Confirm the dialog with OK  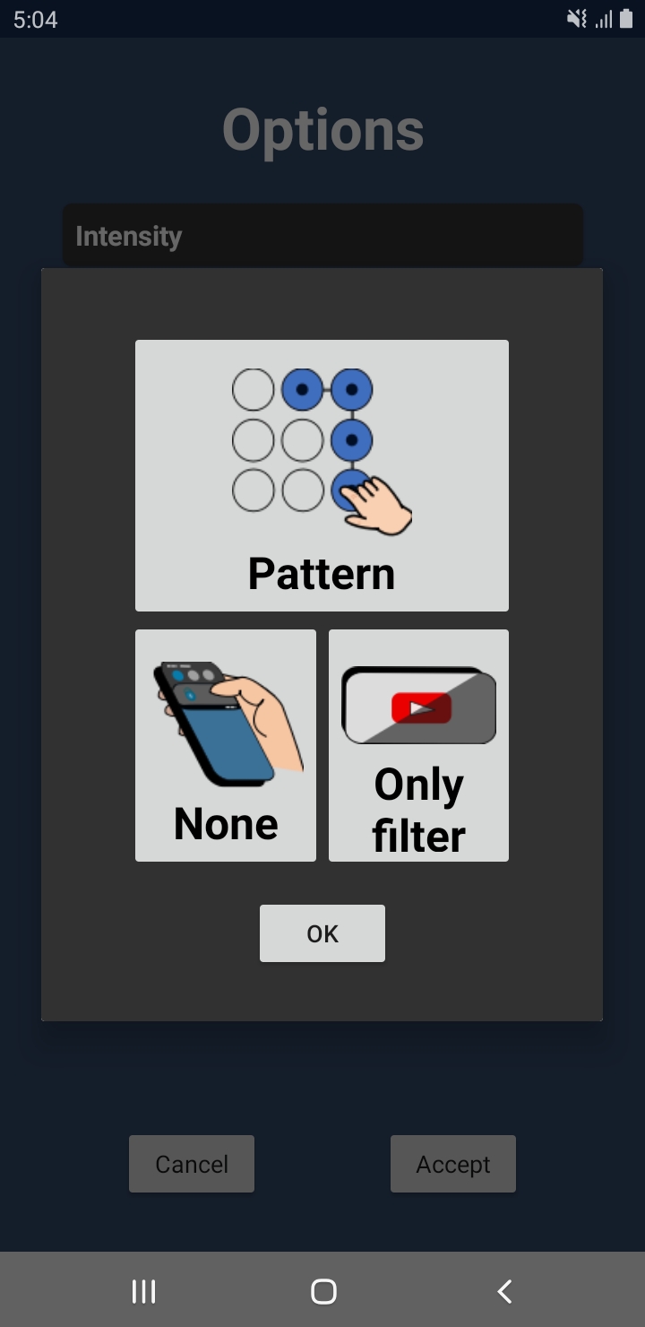coord(322,933)
